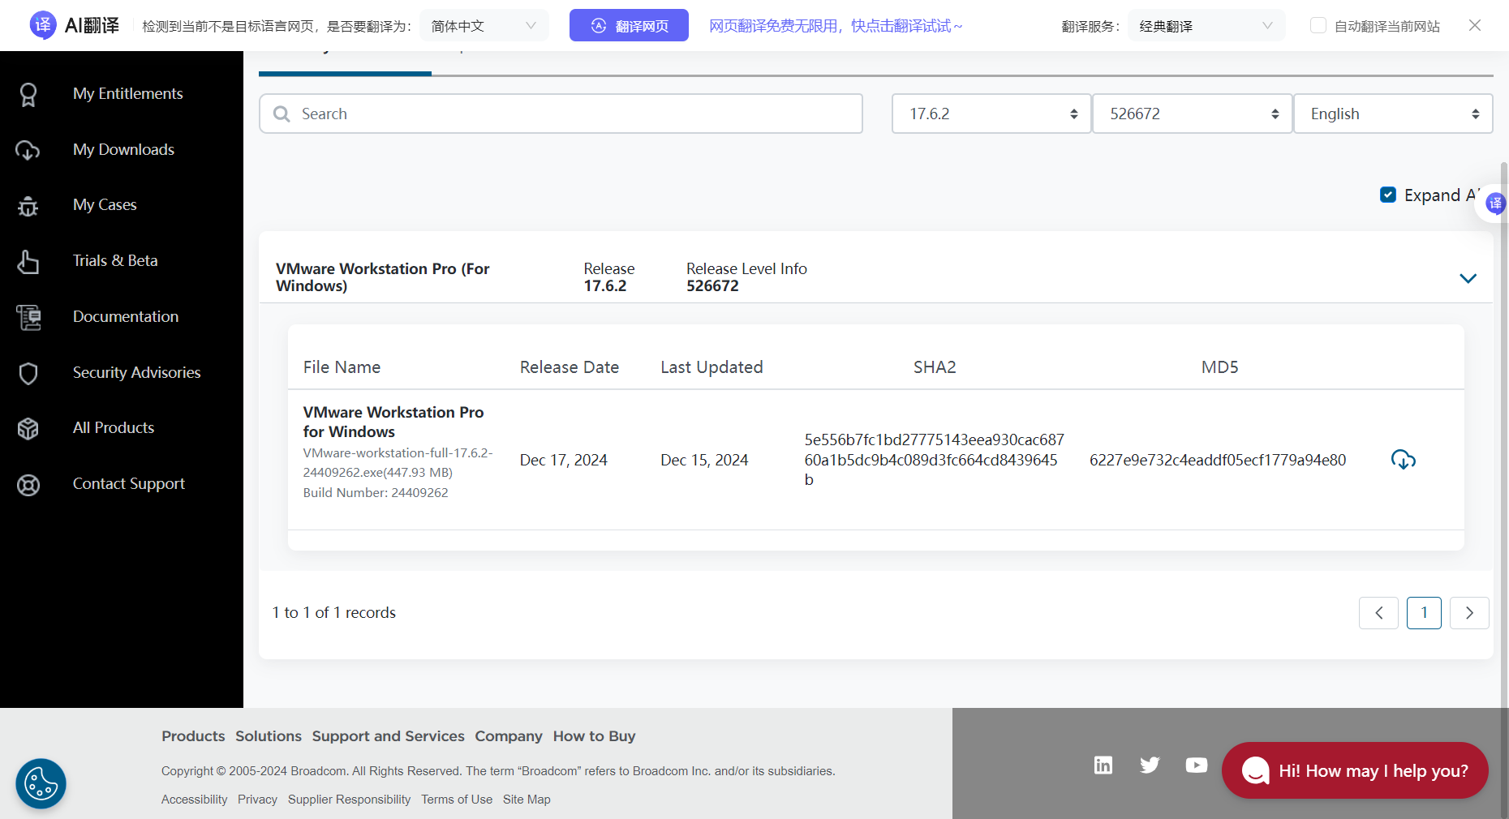
Task: Open the translation target language dropdown
Action: [484, 26]
